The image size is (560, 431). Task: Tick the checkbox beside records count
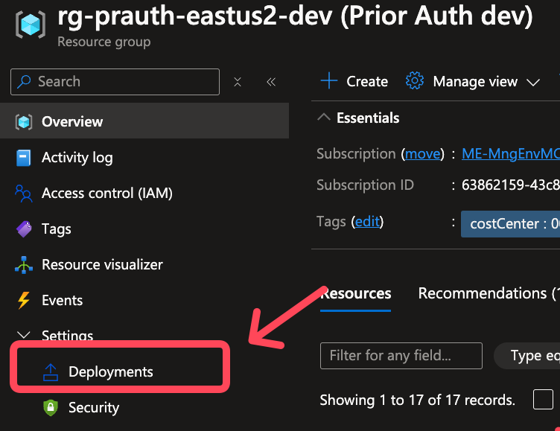point(543,399)
